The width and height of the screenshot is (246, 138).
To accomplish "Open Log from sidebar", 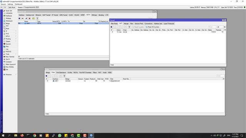I will coord(7,49).
